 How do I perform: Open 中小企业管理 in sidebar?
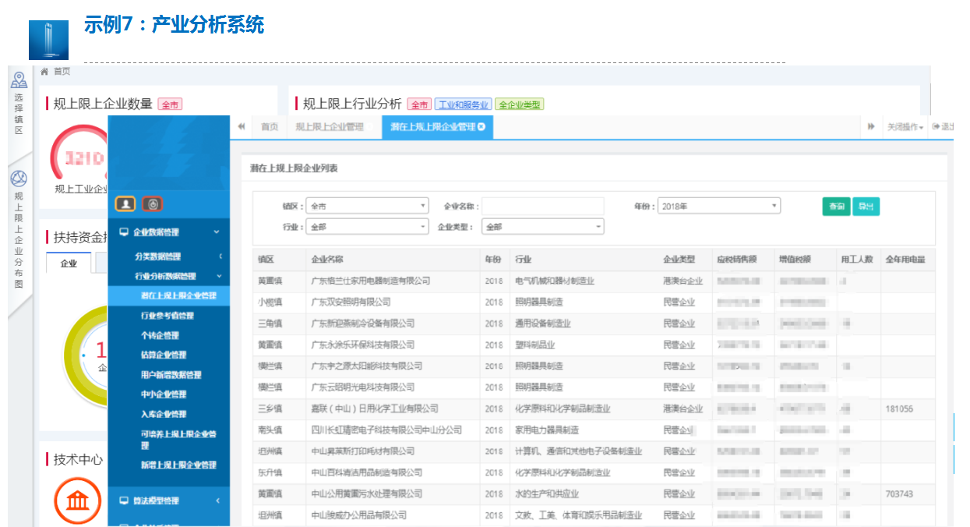164,394
